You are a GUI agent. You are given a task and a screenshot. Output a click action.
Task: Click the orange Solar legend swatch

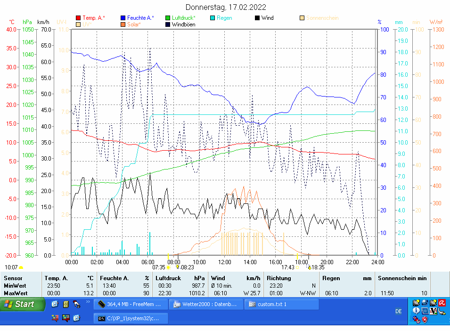(x=123, y=24)
